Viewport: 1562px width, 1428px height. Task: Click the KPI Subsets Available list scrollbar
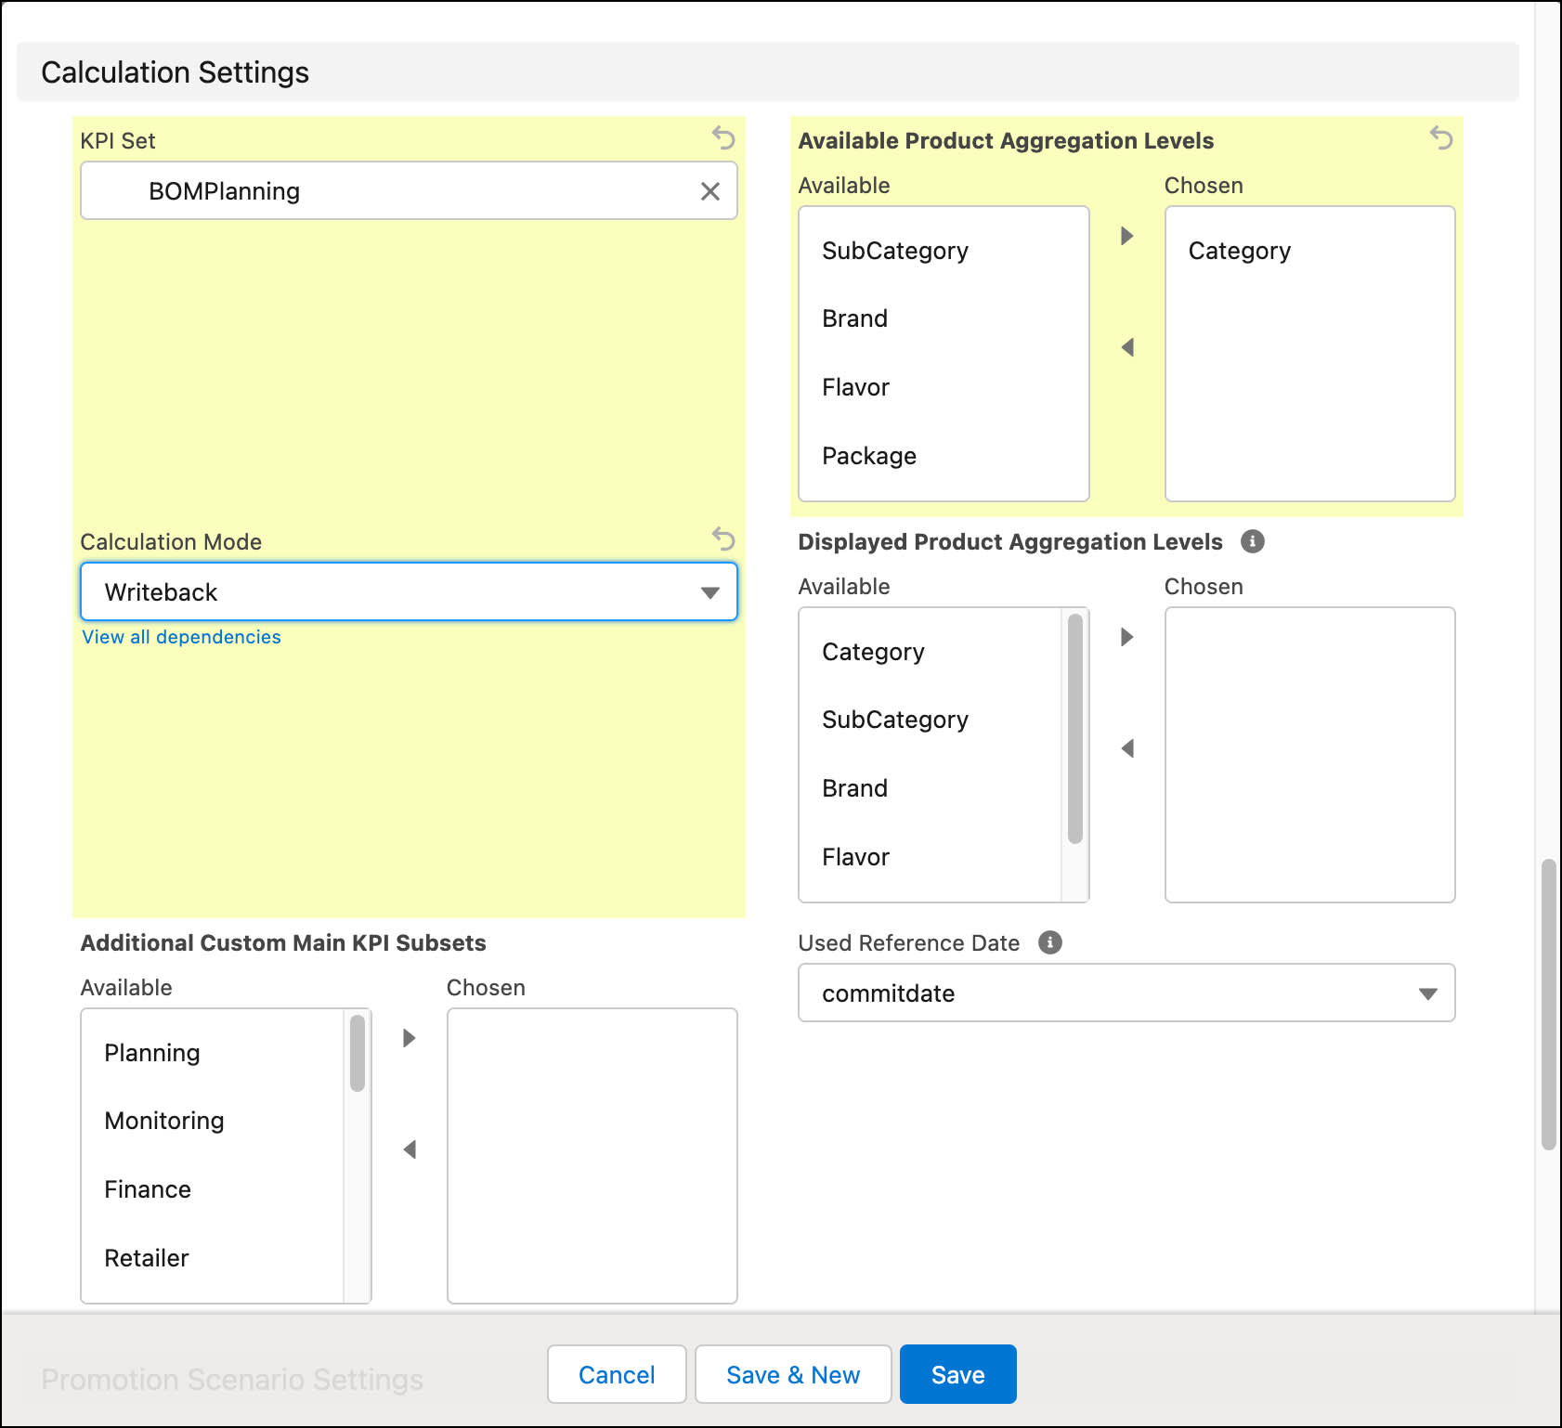[x=358, y=1053]
